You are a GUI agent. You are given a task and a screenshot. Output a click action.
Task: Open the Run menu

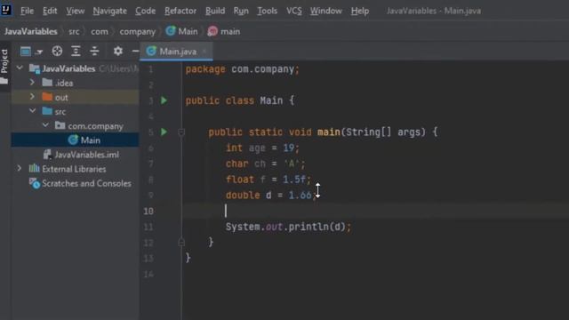241,11
